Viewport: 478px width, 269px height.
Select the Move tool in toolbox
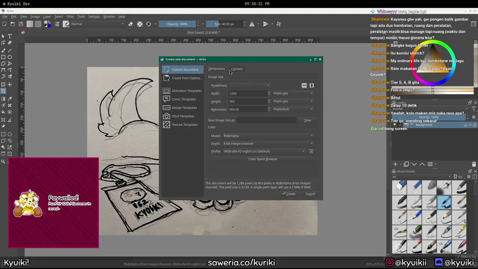[x=10, y=84]
